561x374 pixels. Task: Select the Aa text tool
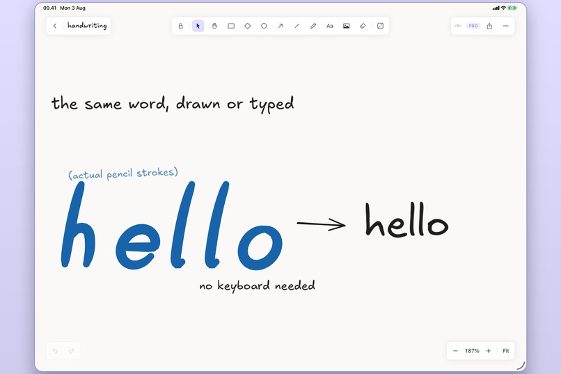click(330, 26)
